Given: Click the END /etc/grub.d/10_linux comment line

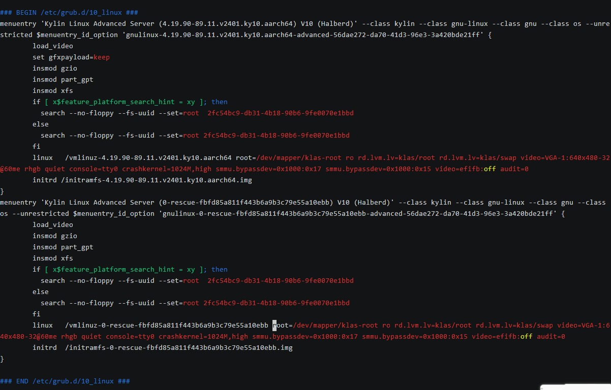Looking at the screenshot, I should [65, 381].
